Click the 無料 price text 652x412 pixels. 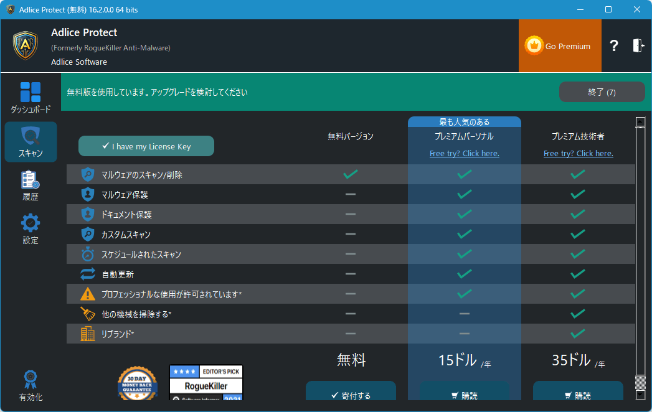(351, 360)
